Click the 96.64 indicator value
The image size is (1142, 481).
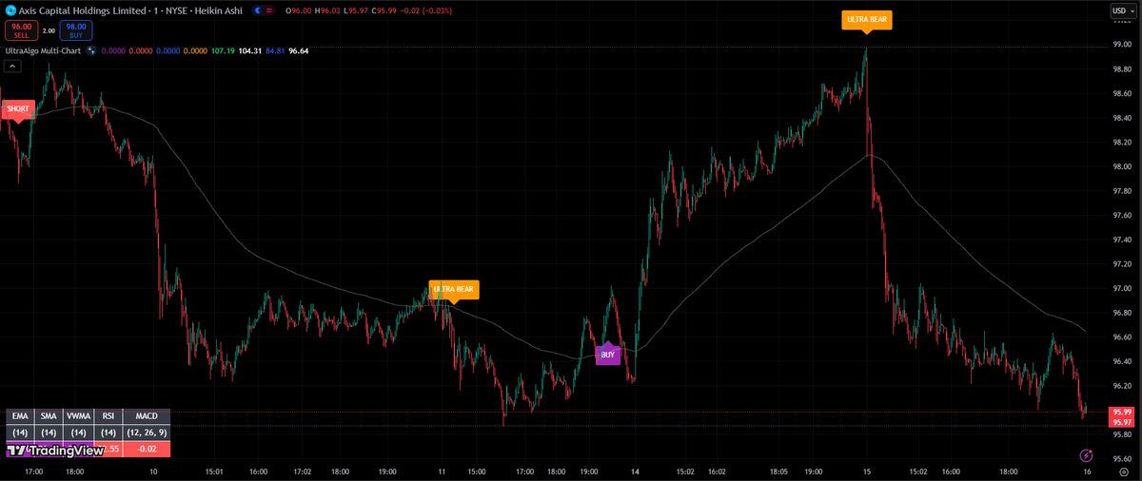click(299, 49)
